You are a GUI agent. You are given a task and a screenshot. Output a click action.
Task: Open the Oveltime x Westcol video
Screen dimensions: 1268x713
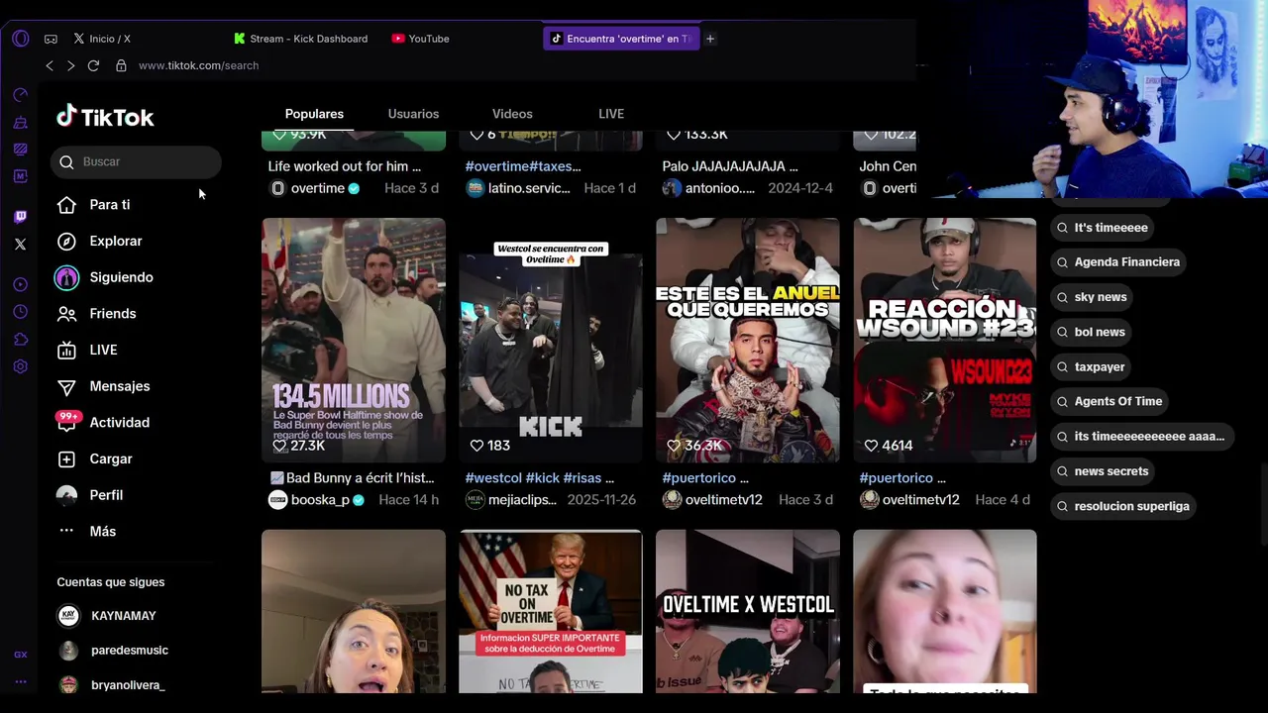pyautogui.click(x=748, y=611)
